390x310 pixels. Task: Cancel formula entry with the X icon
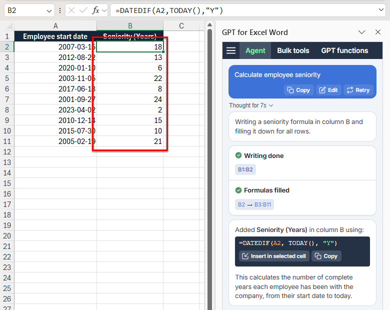coord(71,10)
